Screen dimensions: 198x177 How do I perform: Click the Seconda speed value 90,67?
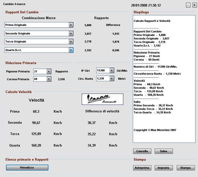[x=36, y=123]
